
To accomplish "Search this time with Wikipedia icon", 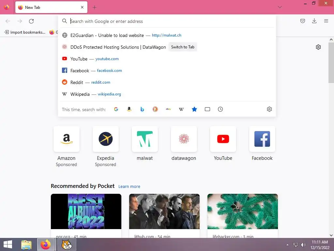I will [x=181, y=109].
